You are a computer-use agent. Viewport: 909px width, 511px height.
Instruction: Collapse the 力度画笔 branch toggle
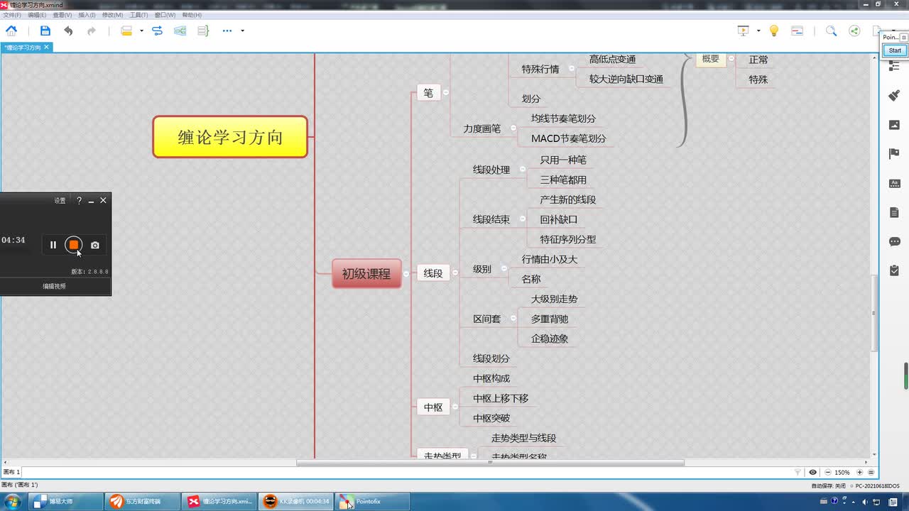pyautogui.click(x=513, y=128)
